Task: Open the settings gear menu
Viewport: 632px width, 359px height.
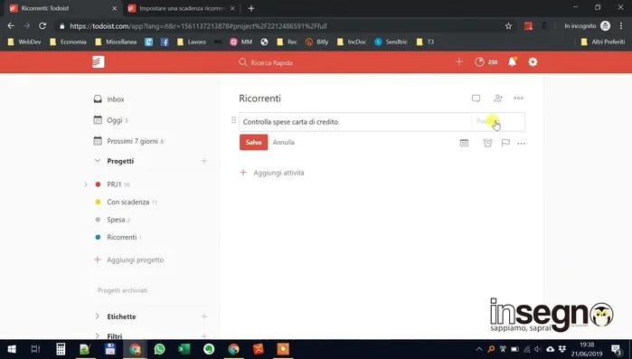Action: coord(533,61)
